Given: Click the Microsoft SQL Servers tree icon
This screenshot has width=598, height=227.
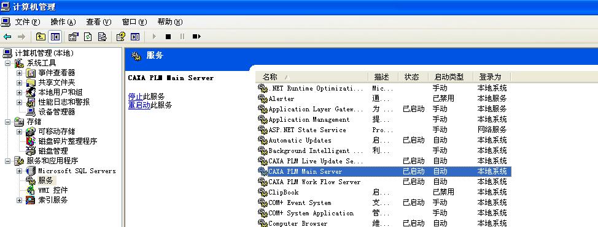Looking at the screenshot, I should [31, 171].
